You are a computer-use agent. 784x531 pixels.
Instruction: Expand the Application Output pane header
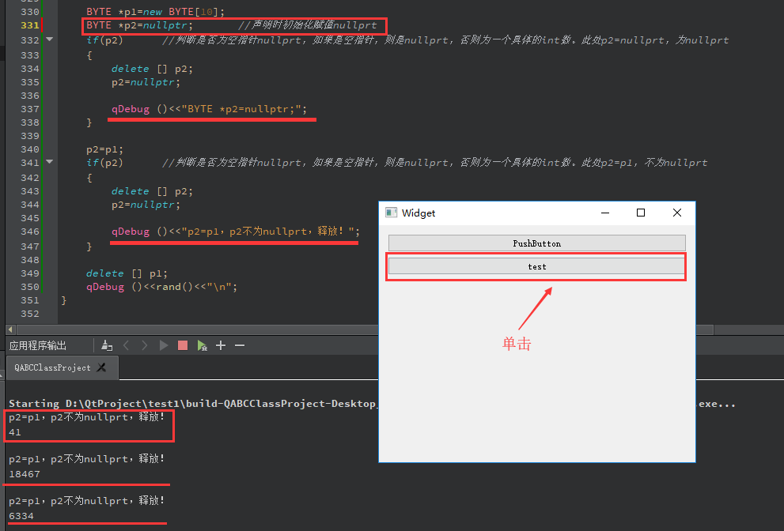click(x=38, y=345)
